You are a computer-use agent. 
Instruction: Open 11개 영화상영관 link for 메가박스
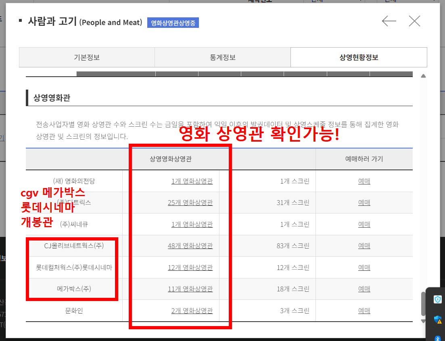(190, 289)
